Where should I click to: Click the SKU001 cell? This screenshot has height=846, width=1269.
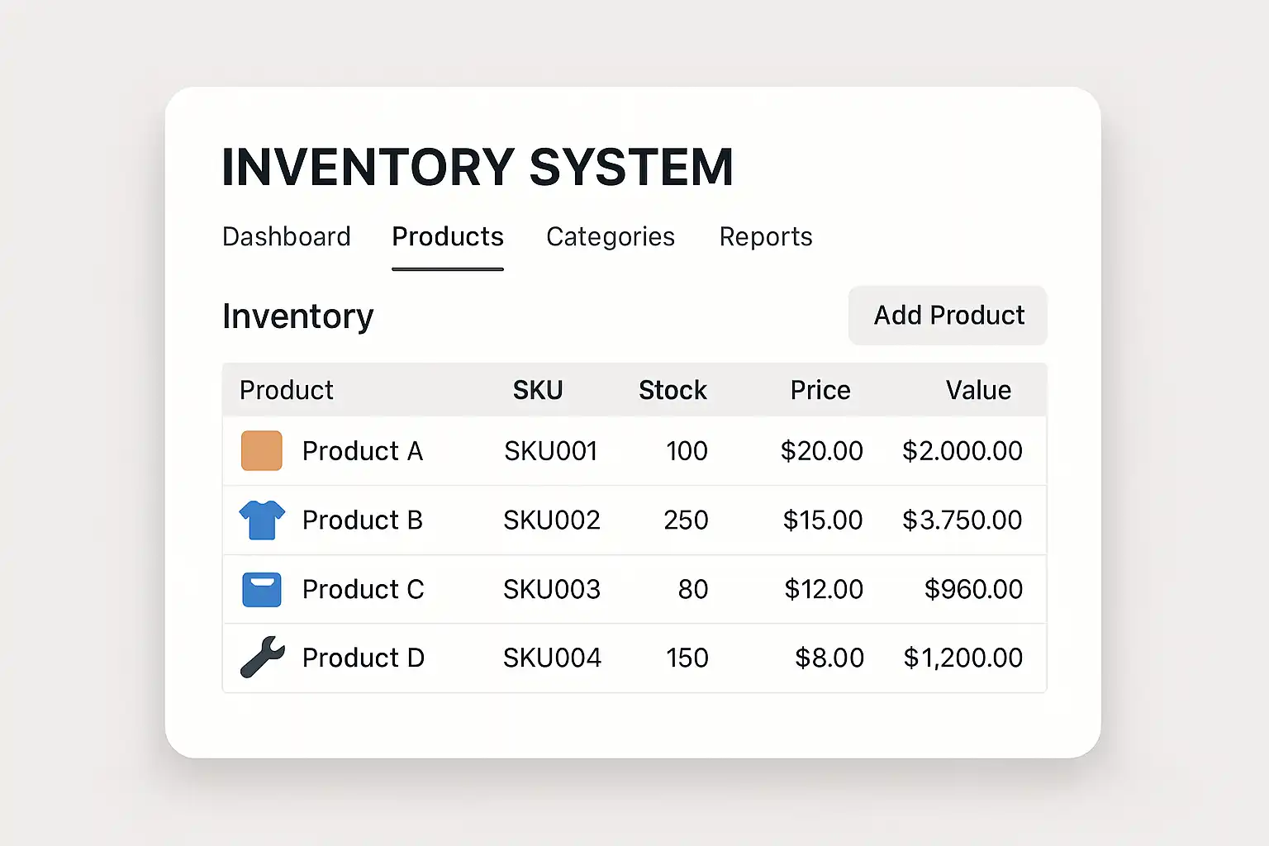pyautogui.click(x=551, y=451)
